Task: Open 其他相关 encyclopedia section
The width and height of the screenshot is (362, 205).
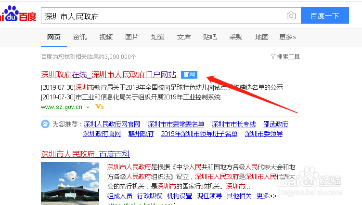Action: pos(239,196)
